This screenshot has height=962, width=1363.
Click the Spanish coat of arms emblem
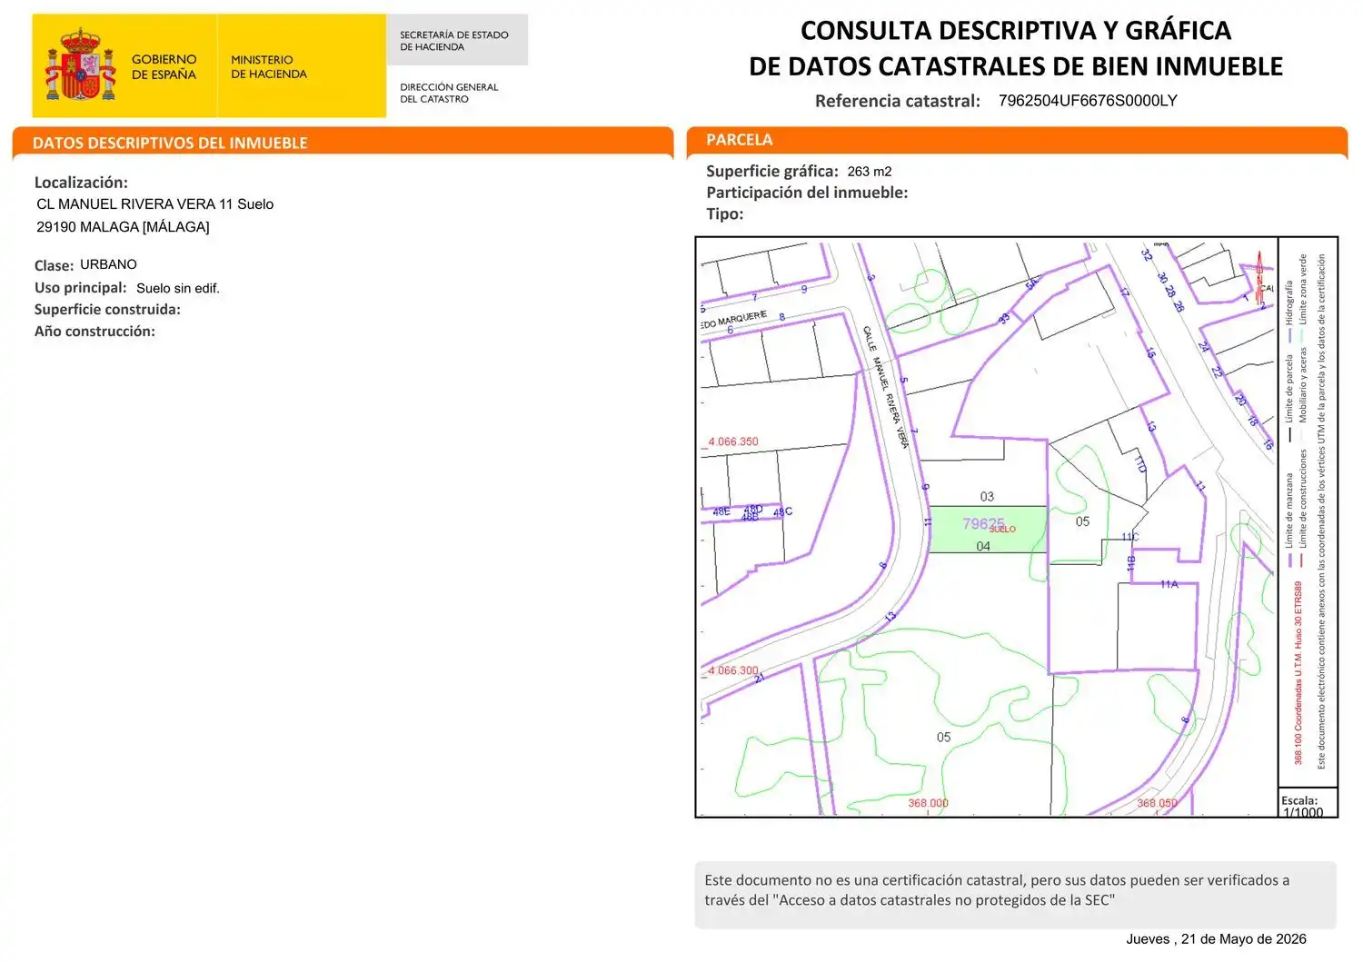81,64
